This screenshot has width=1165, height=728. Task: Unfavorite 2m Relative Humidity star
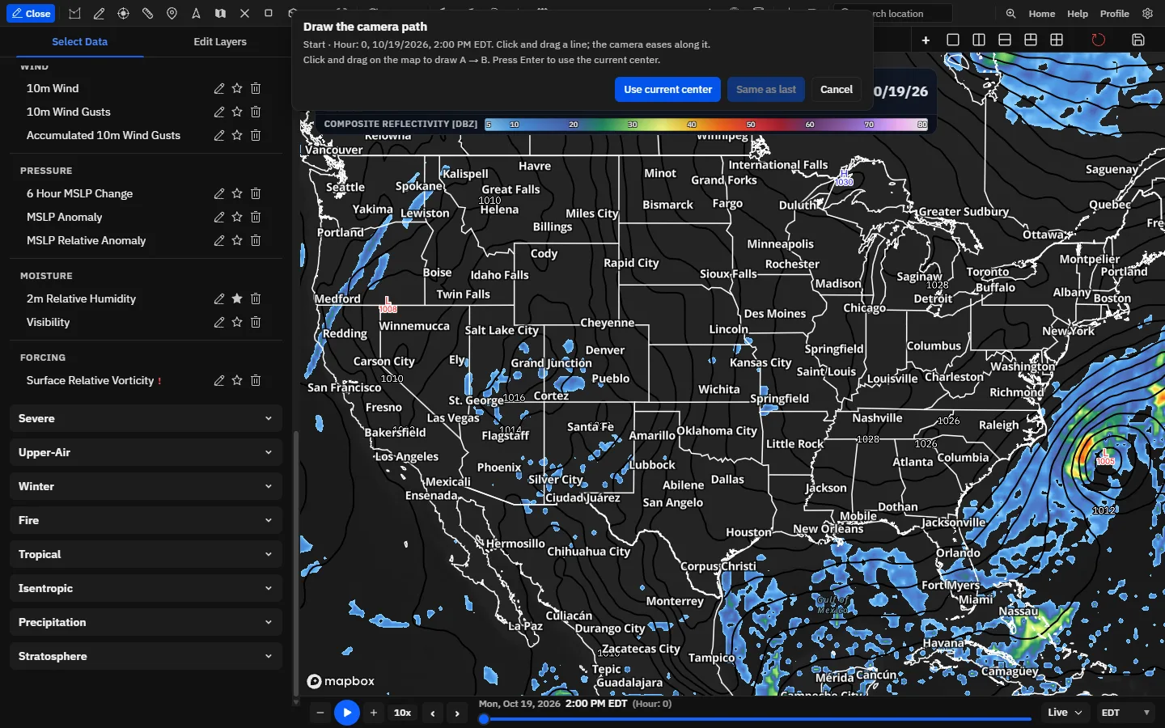(237, 298)
